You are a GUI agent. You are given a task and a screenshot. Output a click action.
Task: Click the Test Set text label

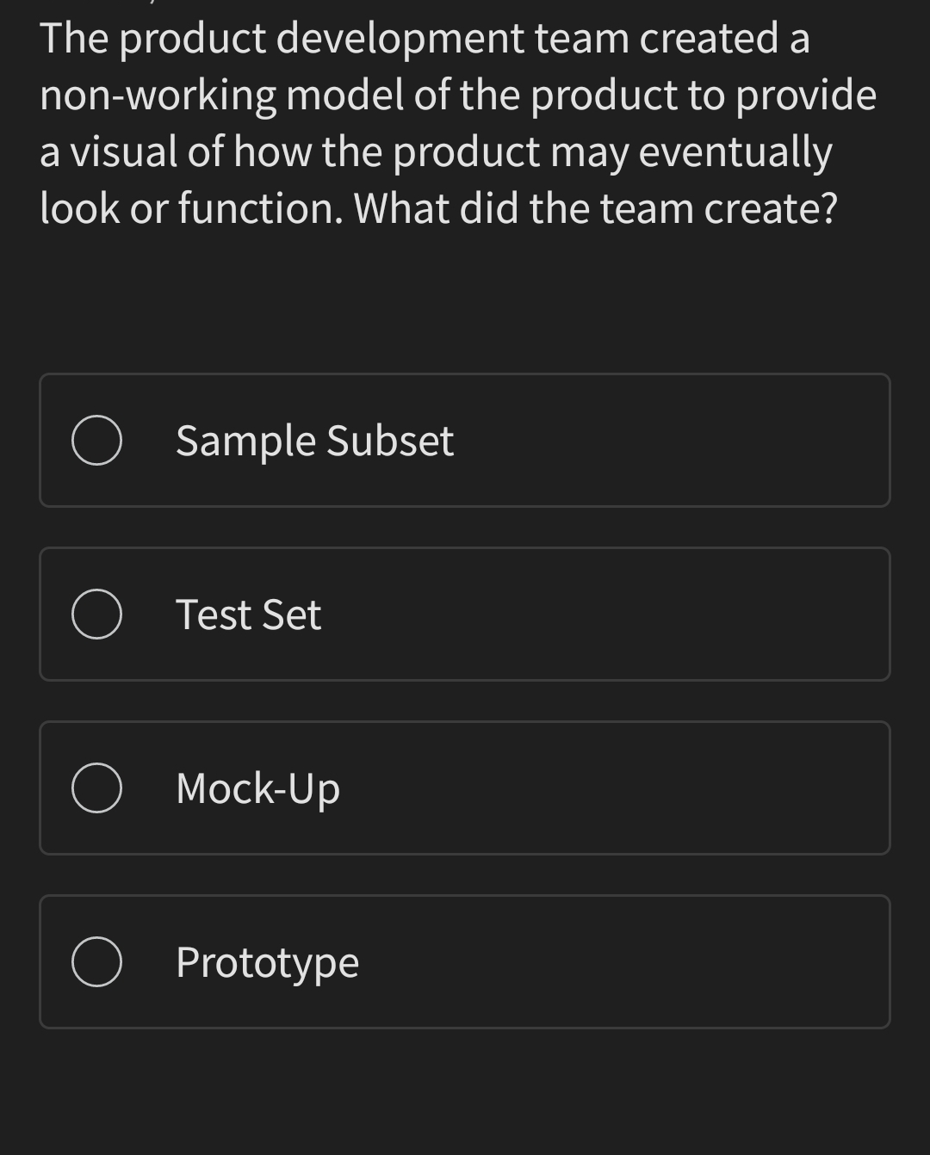pos(248,614)
